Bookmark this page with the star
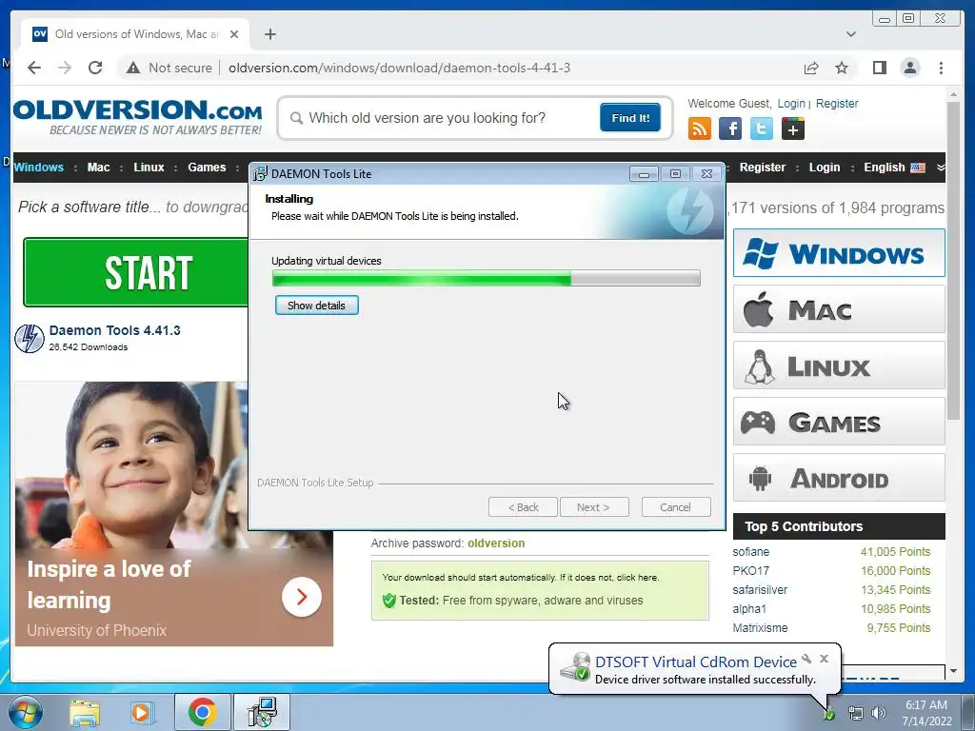 pyautogui.click(x=842, y=68)
